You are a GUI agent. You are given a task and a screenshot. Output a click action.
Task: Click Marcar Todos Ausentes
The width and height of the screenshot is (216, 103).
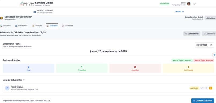(x=204, y=60)
